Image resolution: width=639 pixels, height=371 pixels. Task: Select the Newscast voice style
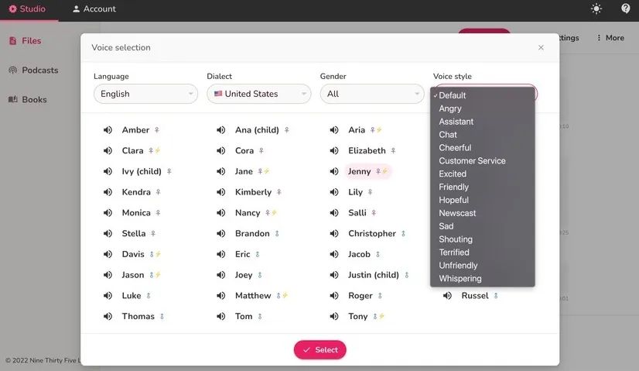pyautogui.click(x=483, y=213)
